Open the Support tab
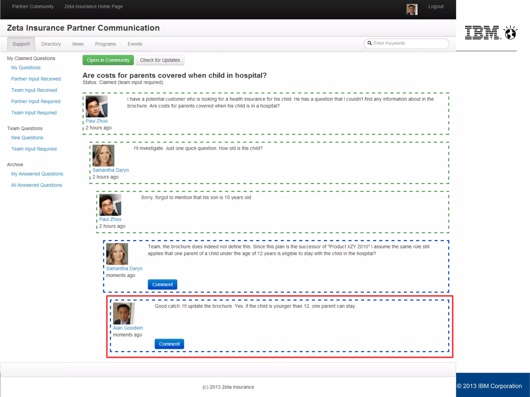The width and height of the screenshot is (530, 397). tap(21, 44)
